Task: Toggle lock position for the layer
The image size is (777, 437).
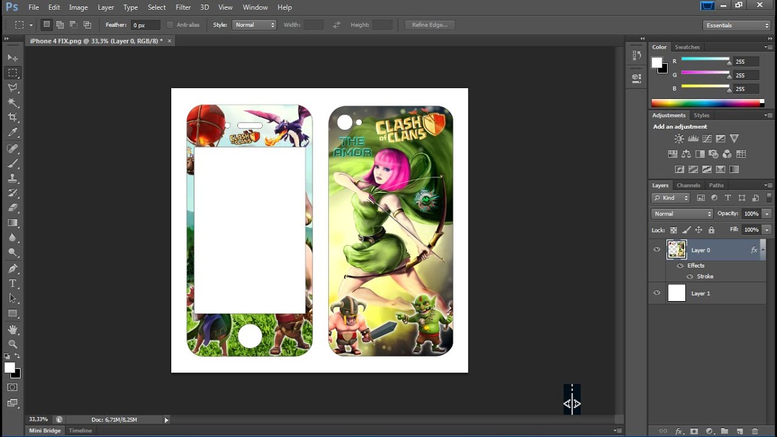Action: [x=699, y=230]
